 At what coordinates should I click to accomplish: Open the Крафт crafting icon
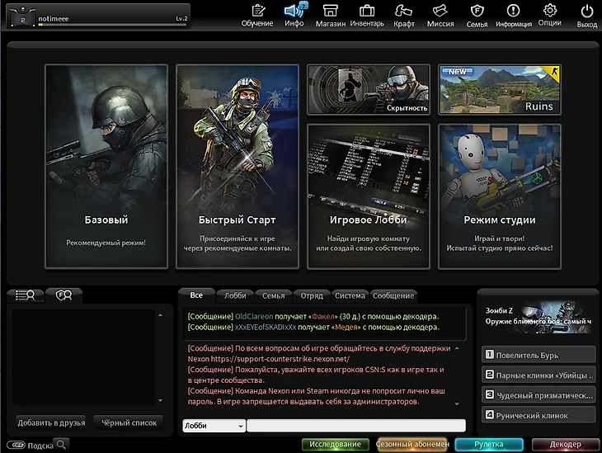[404, 14]
